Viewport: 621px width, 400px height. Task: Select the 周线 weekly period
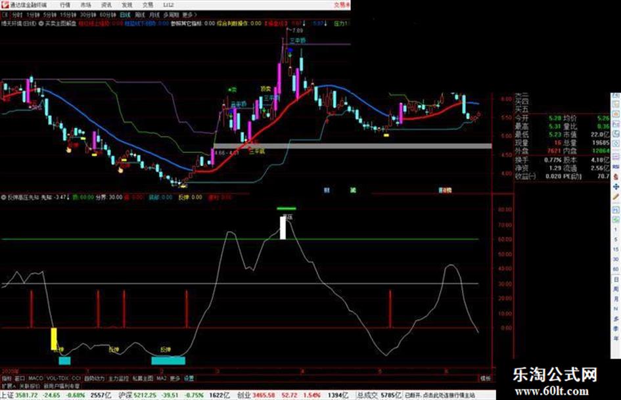(x=140, y=15)
